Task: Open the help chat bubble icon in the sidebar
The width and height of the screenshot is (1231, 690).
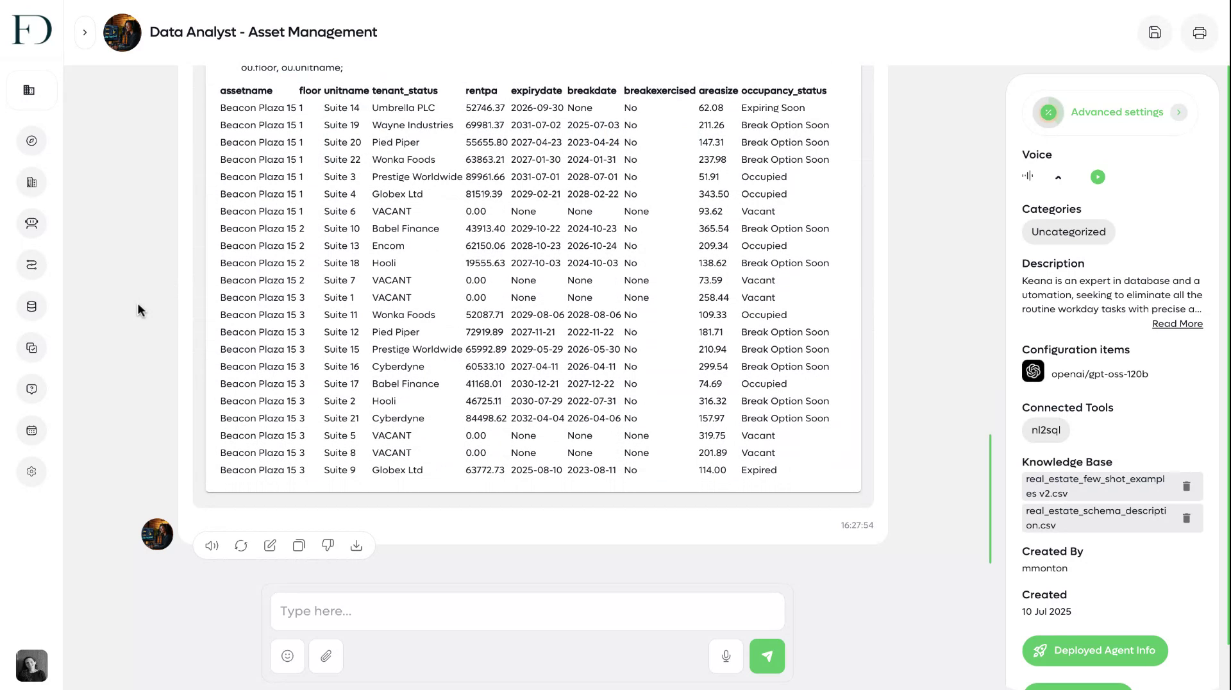Action: tap(31, 389)
